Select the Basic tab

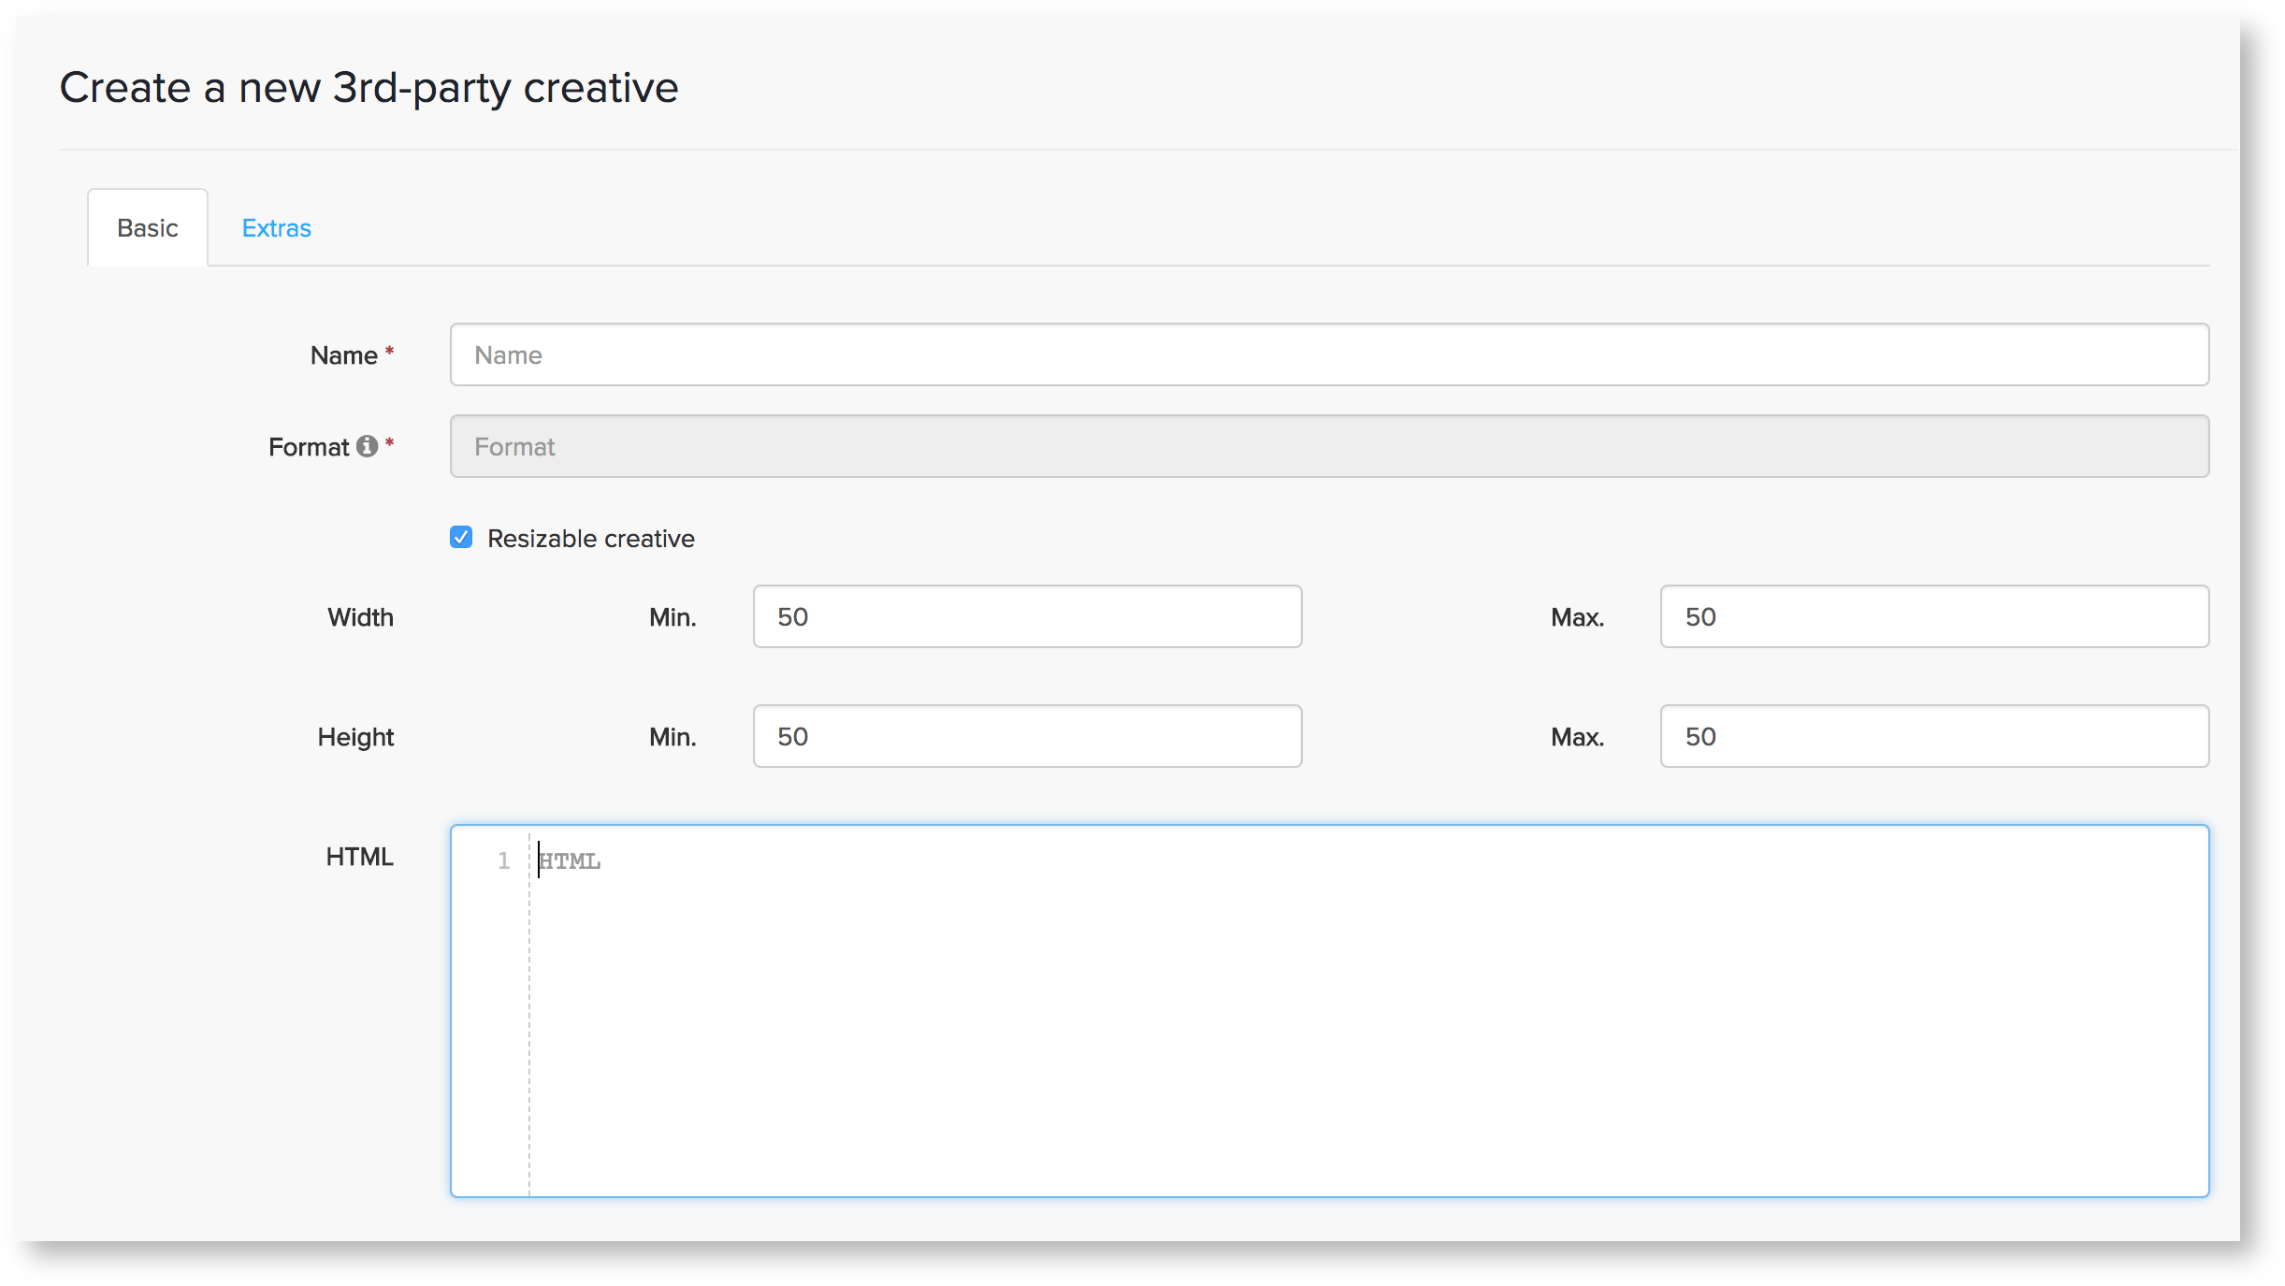pos(148,228)
